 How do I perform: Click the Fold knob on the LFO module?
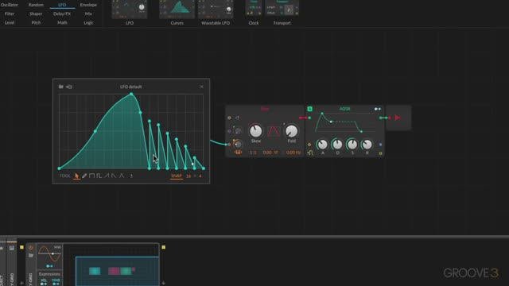(292, 131)
